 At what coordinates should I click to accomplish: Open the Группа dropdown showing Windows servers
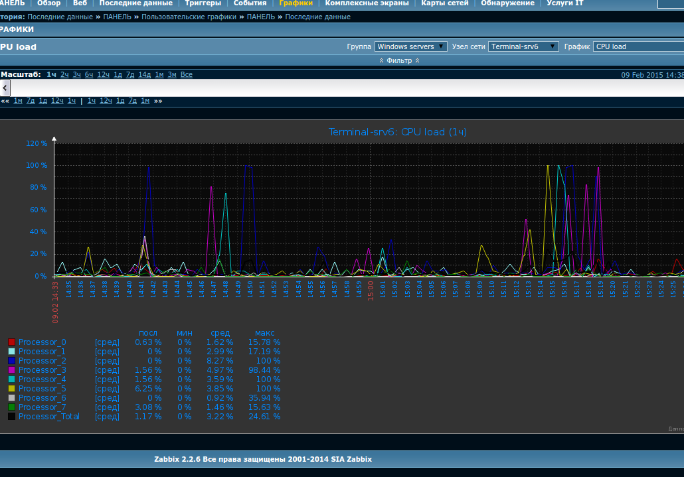point(411,46)
